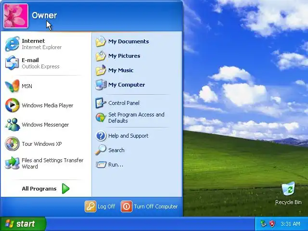Choose the Tour Windows XP label

[x=42, y=144]
